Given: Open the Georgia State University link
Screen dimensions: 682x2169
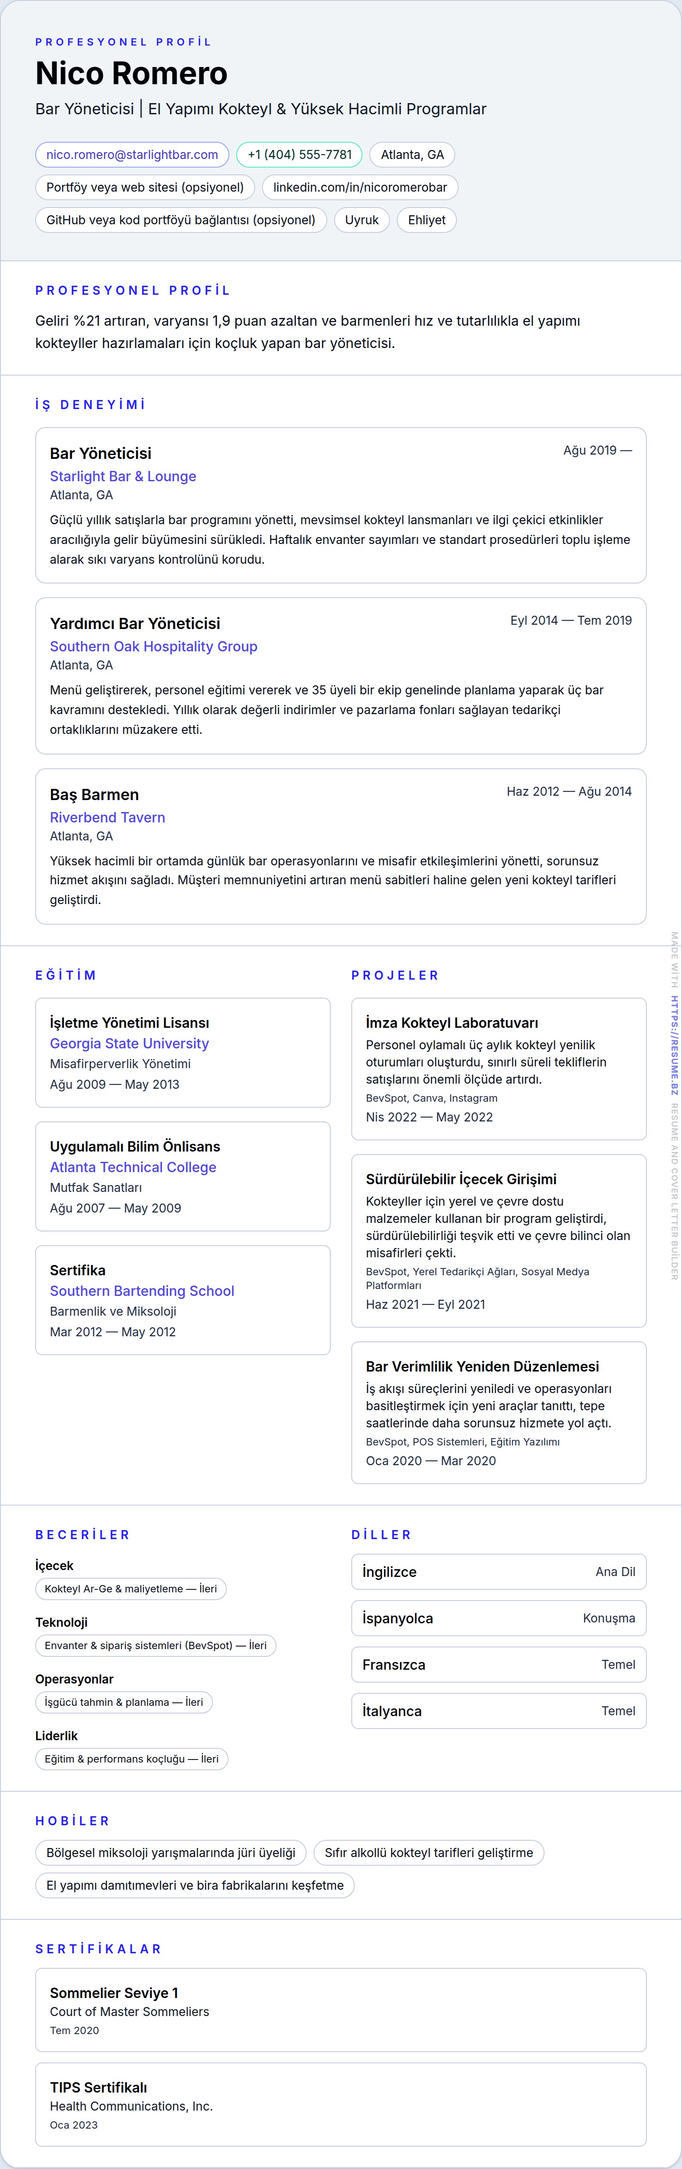Looking at the screenshot, I should click(129, 1043).
